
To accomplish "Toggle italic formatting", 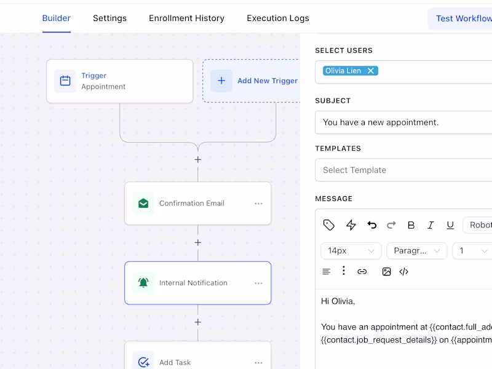I will pyautogui.click(x=430, y=225).
